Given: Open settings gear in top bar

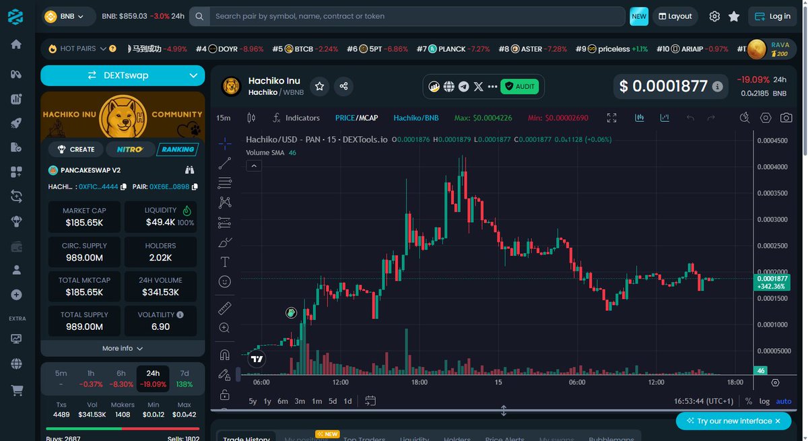Looking at the screenshot, I should tap(714, 16).
